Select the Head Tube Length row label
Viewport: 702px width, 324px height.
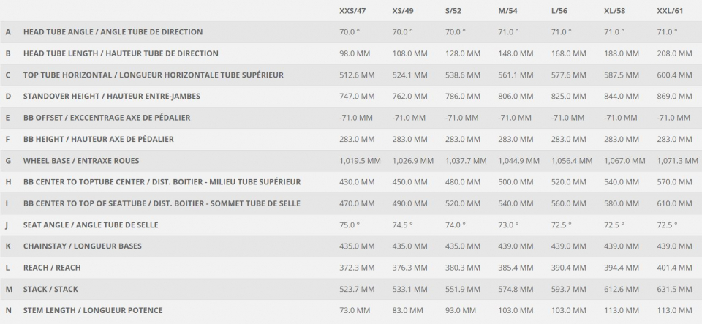pos(121,53)
